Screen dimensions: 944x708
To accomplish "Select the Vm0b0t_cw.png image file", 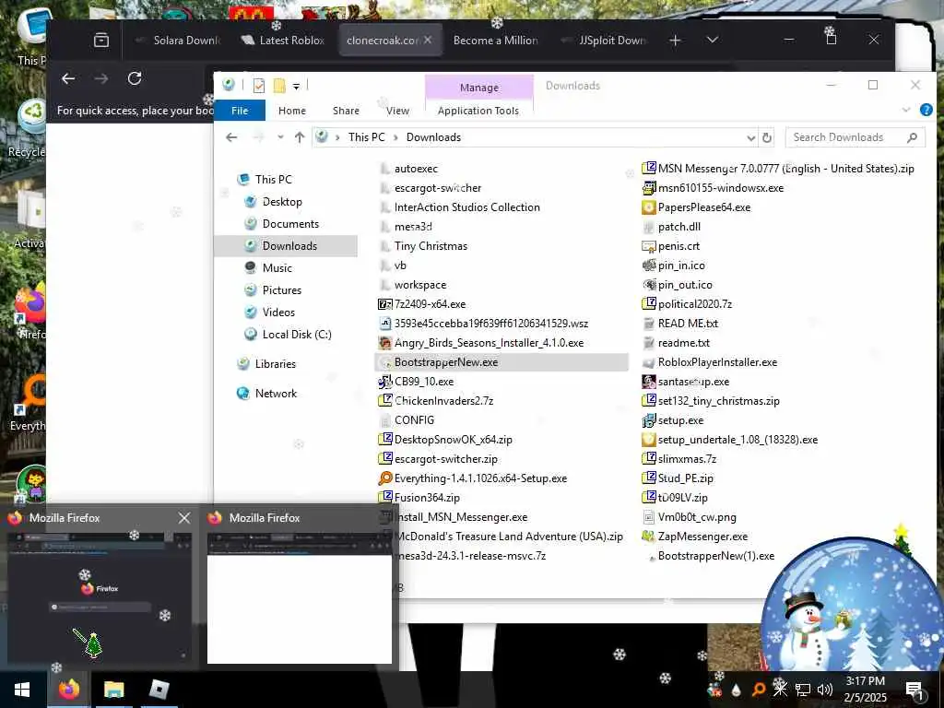I will click(689, 517).
